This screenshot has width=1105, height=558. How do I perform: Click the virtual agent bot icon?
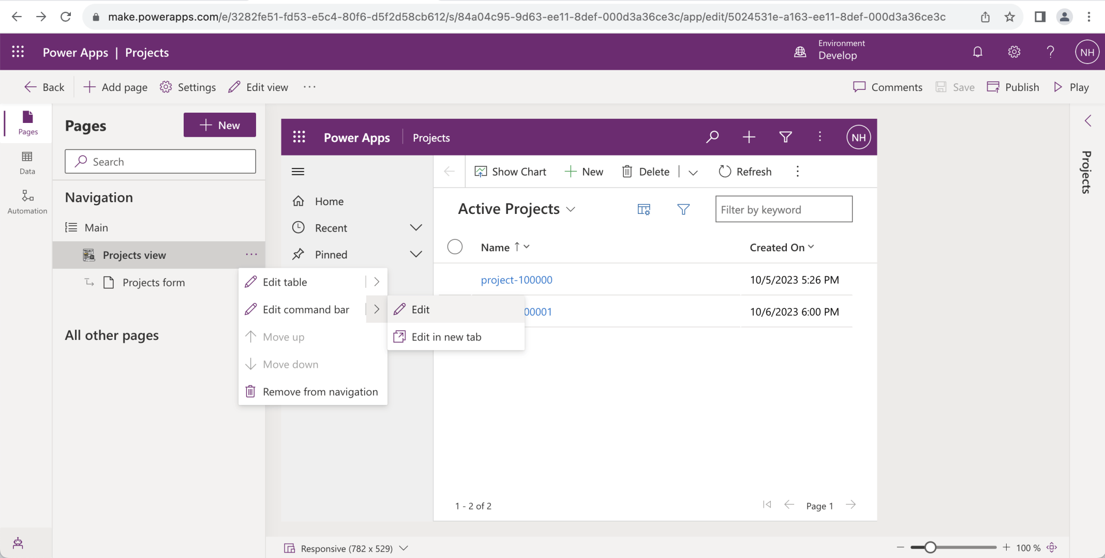(18, 542)
